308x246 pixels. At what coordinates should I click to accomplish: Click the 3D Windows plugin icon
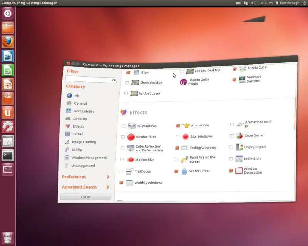pyautogui.click(x=132, y=126)
